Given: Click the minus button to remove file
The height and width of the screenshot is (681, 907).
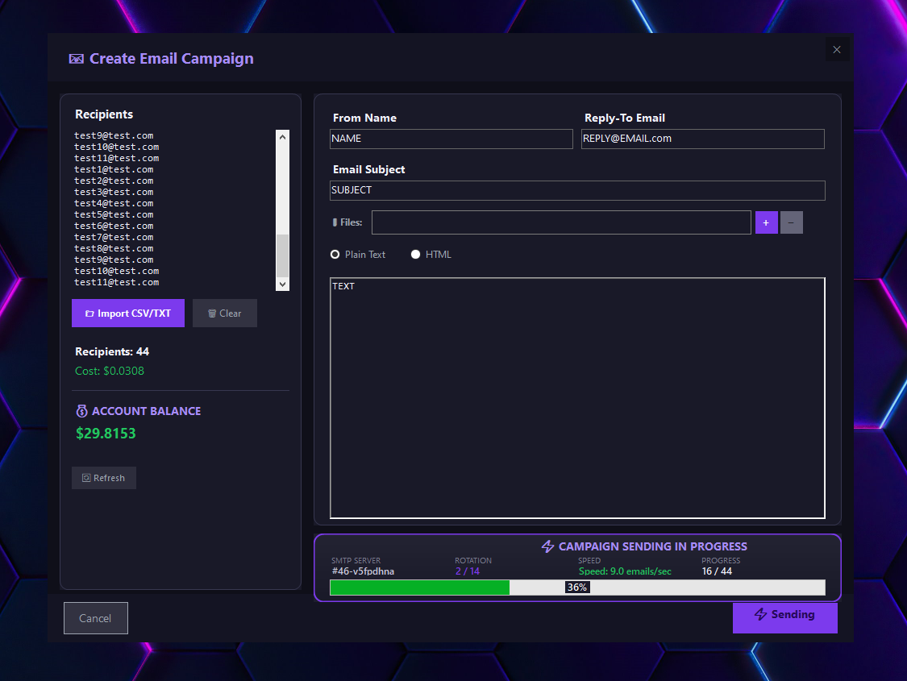Looking at the screenshot, I should point(791,222).
